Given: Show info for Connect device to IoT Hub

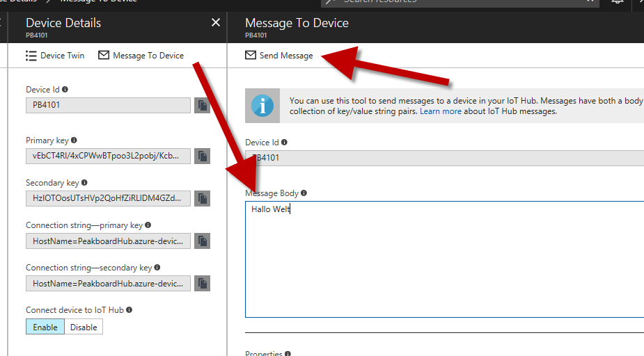Looking at the screenshot, I should (x=129, y=310).
